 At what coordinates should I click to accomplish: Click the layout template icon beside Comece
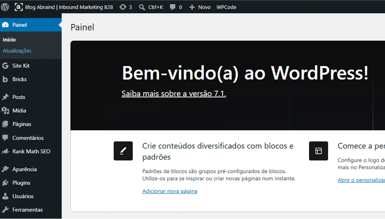click(319, 151)
